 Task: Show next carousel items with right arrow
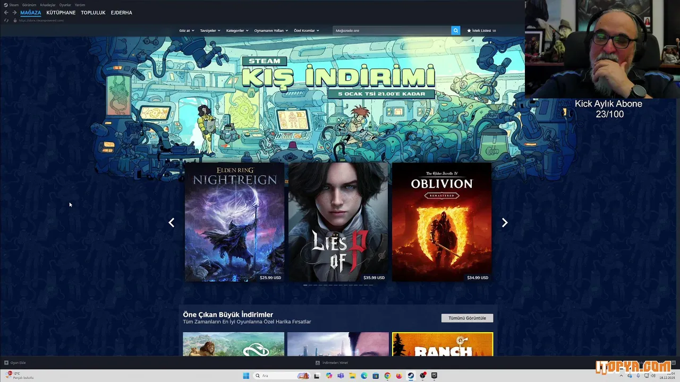505,223
